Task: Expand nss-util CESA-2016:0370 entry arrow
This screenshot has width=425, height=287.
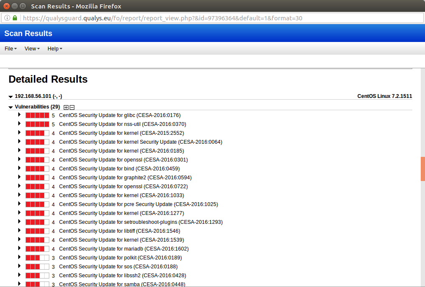Action: (19, 123)
